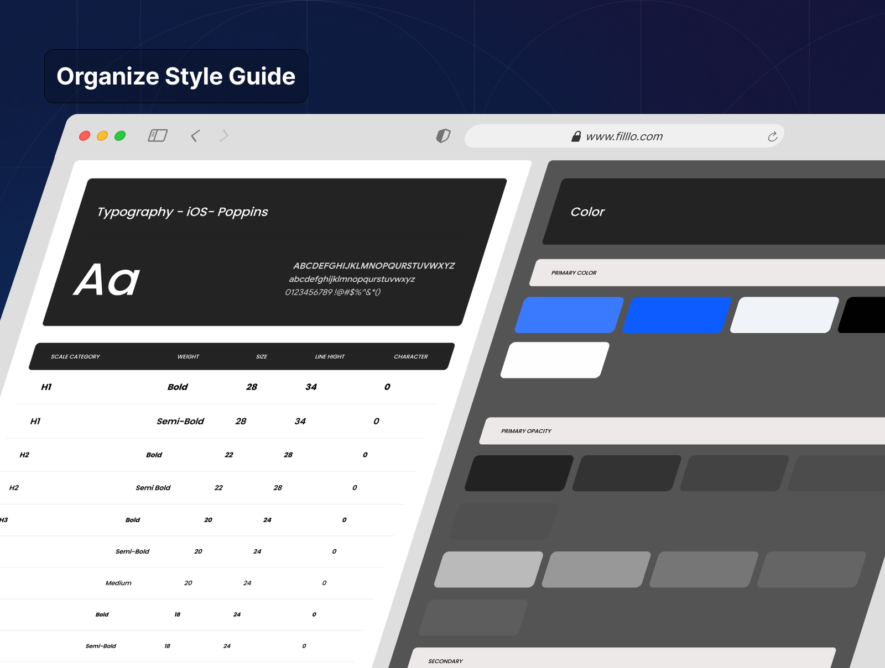Screen dimensions: 885x668
Task: Click the Organize Style Guide title badge
Action: pos(176,76)
